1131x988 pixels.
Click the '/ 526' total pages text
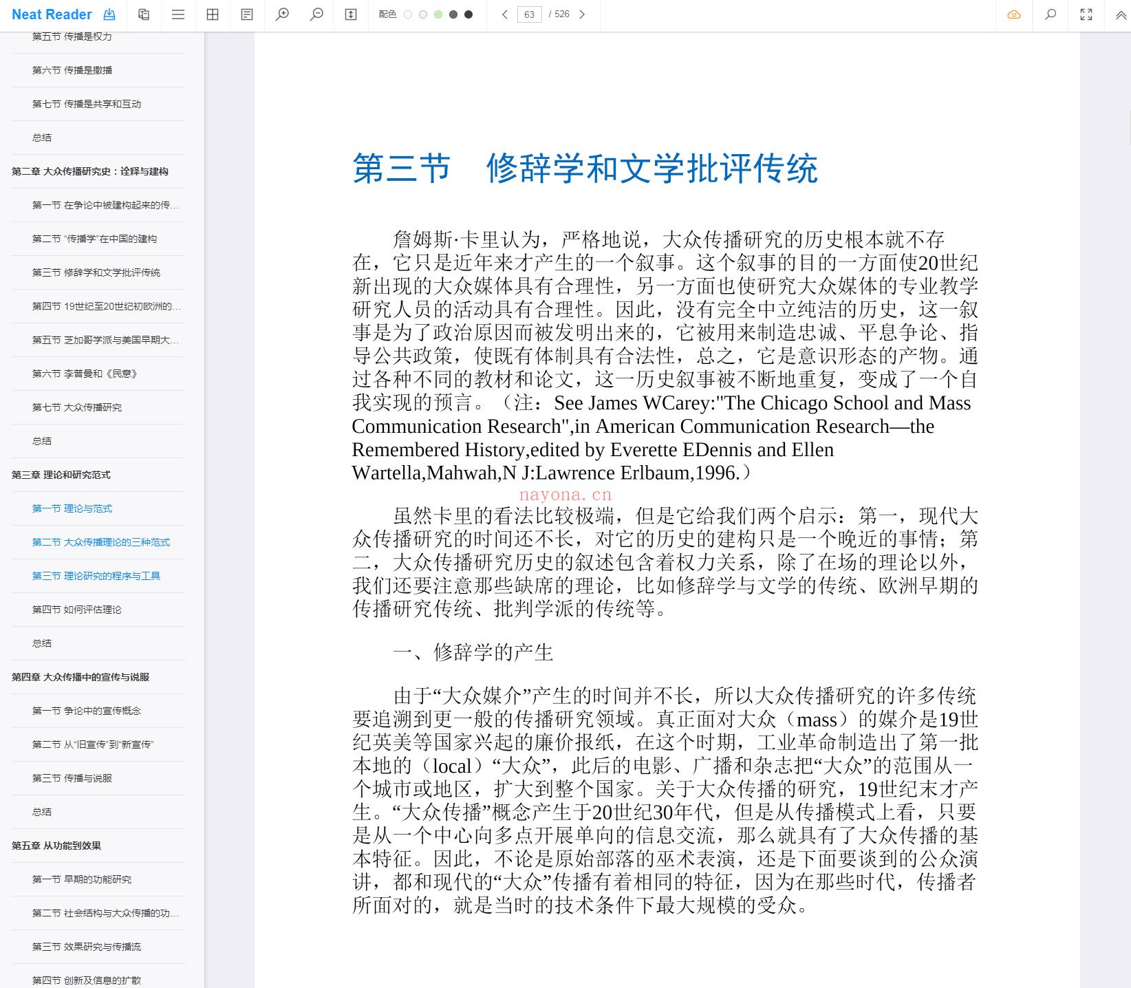pyautogui.click(x=559, y=14)
